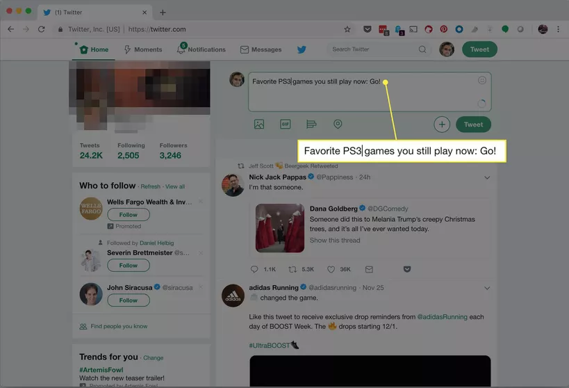
Task: Reload the page
Action: click(x=42, y=29)
